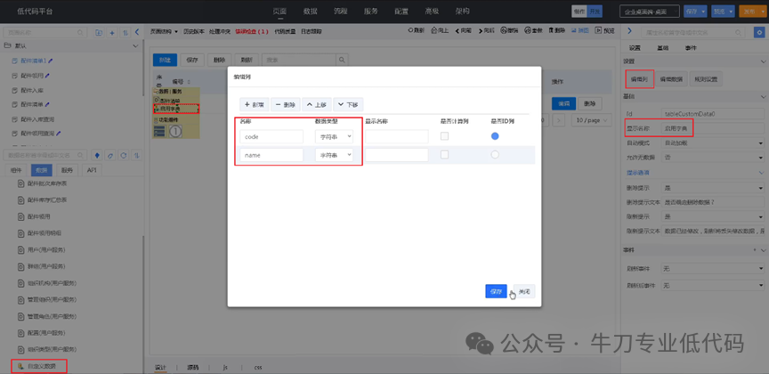
Task: Switch to the 源码 bottom tab
Action: pyautogui.click(x=191, y=367)
